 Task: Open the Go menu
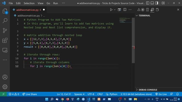48,3
